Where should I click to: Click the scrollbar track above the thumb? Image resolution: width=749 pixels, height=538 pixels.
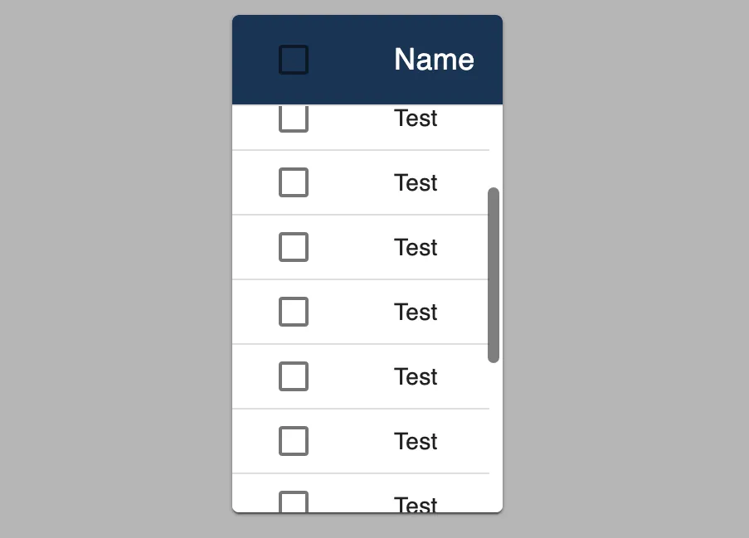(x=494, y=147)
